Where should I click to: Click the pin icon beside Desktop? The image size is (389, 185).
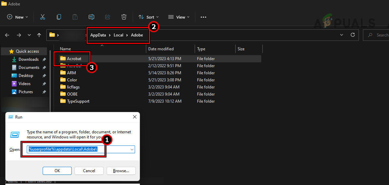click(44, 75)
